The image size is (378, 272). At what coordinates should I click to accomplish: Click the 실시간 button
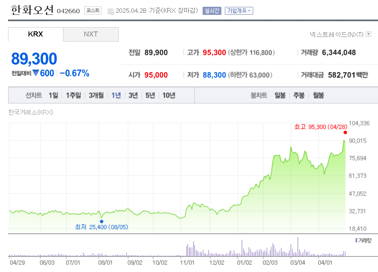212,11
